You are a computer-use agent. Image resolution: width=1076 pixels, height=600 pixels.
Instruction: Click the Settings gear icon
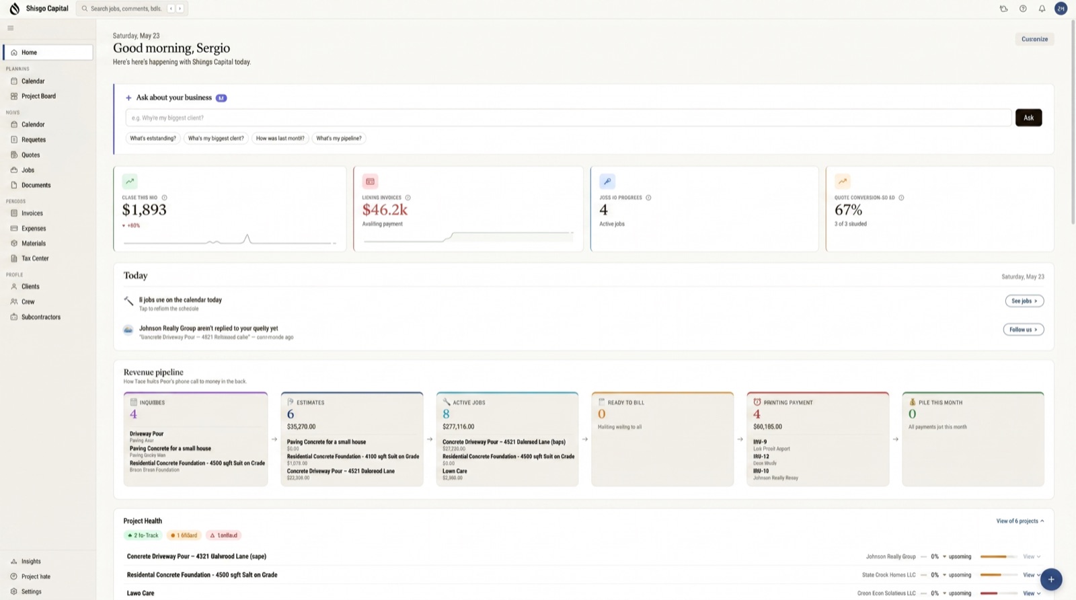coord(14,592)
